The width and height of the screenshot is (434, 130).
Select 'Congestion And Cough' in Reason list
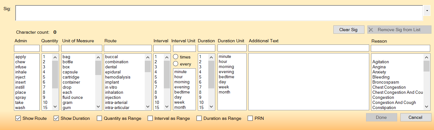394,103
